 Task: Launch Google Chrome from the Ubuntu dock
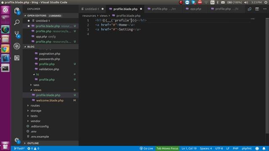[5, 49]
